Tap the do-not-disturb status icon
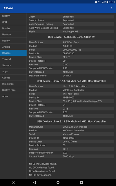 pyautogui.click(x=96, y=2)
